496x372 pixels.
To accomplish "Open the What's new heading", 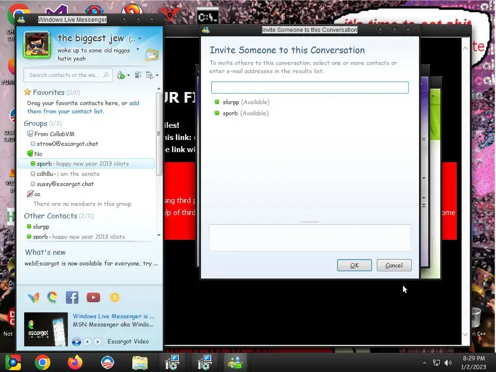I will pyautogui.click(x=45, y=252).
